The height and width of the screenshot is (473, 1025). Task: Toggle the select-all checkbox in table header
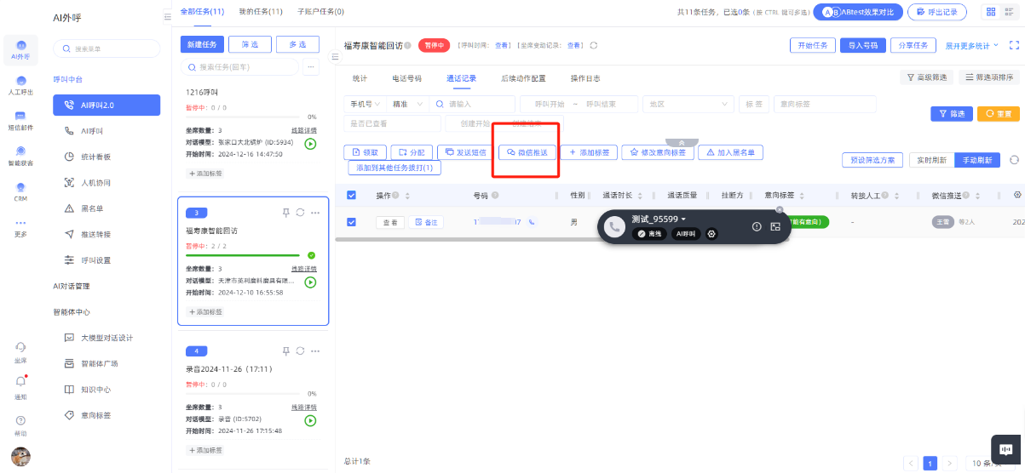pos(352,196)
